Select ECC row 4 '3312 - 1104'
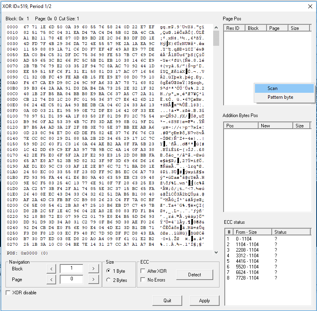 pyautogui.click(x=268, y=256)
